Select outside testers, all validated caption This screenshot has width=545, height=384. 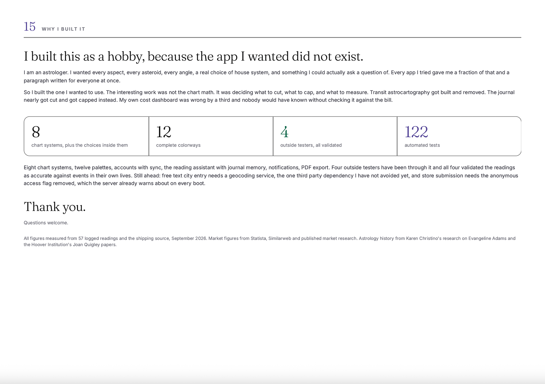coord(311,145)
